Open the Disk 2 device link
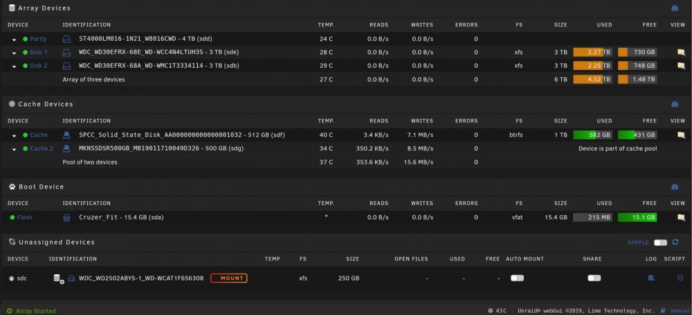The height and width of the screenshot is (315, 692). coord(38,66)
